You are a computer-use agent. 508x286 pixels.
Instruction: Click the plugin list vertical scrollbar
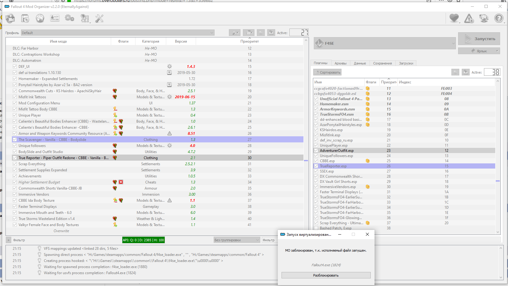tap(498, 156)
